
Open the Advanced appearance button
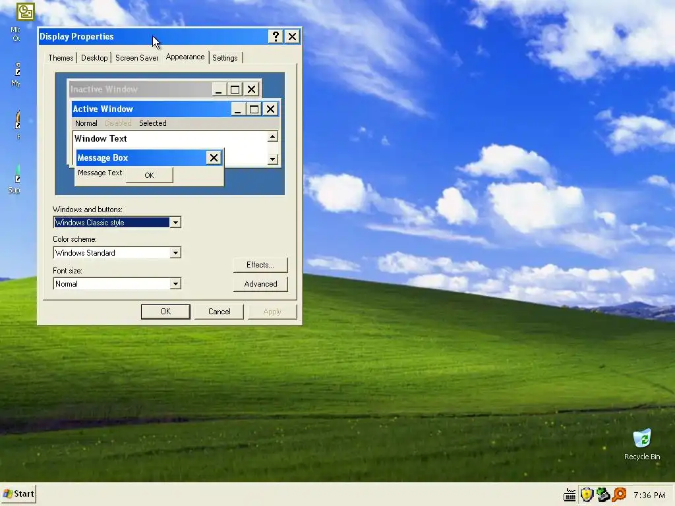(x=260, y=284)
